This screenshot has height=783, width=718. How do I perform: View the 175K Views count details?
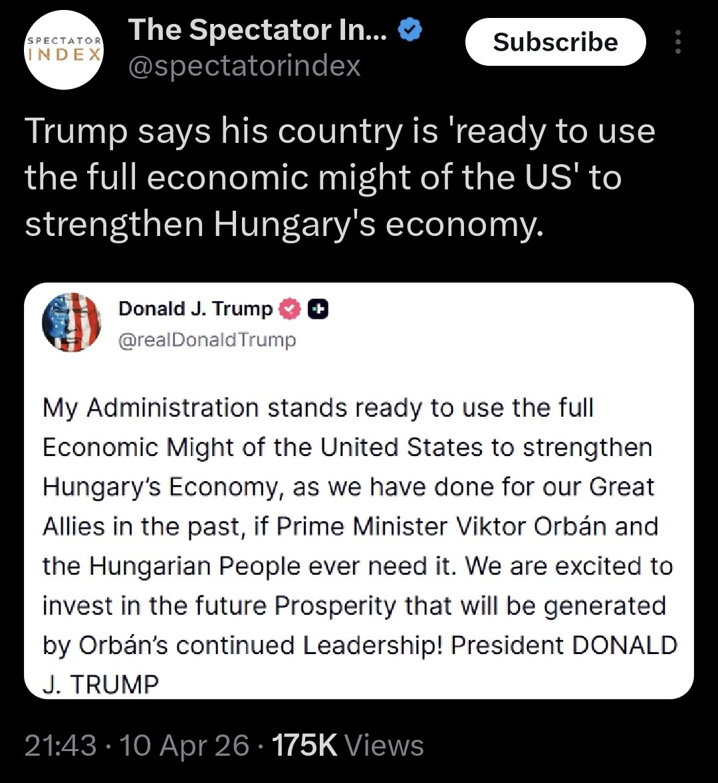348,746
